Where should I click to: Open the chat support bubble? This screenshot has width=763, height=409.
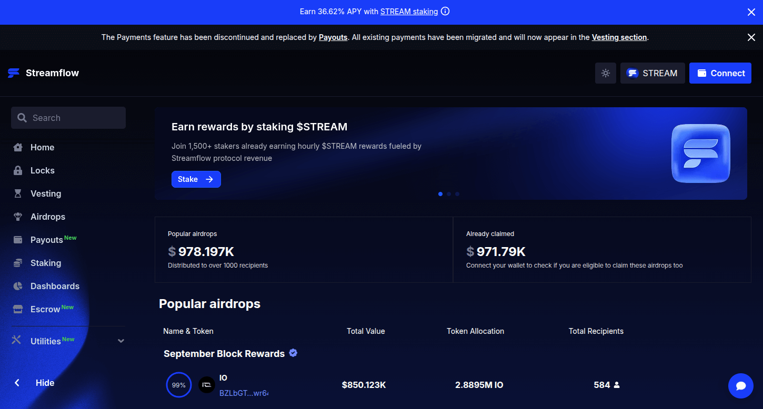[740, 386]
